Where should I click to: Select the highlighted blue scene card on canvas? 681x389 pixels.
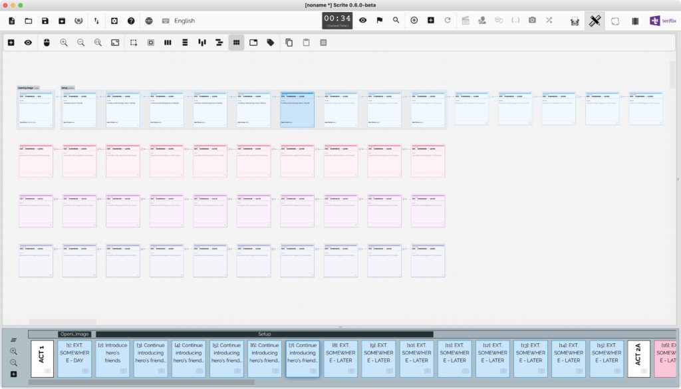click(297, 110)
